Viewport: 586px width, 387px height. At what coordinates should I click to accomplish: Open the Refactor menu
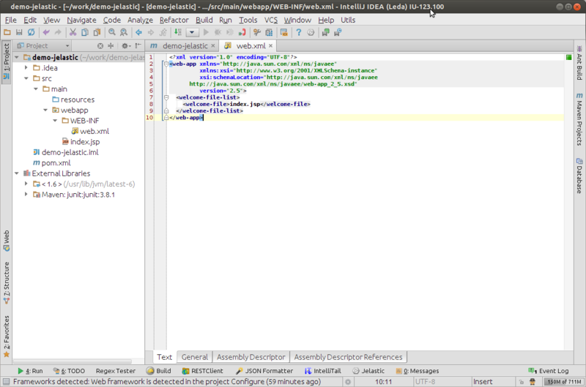coord(174,20)
